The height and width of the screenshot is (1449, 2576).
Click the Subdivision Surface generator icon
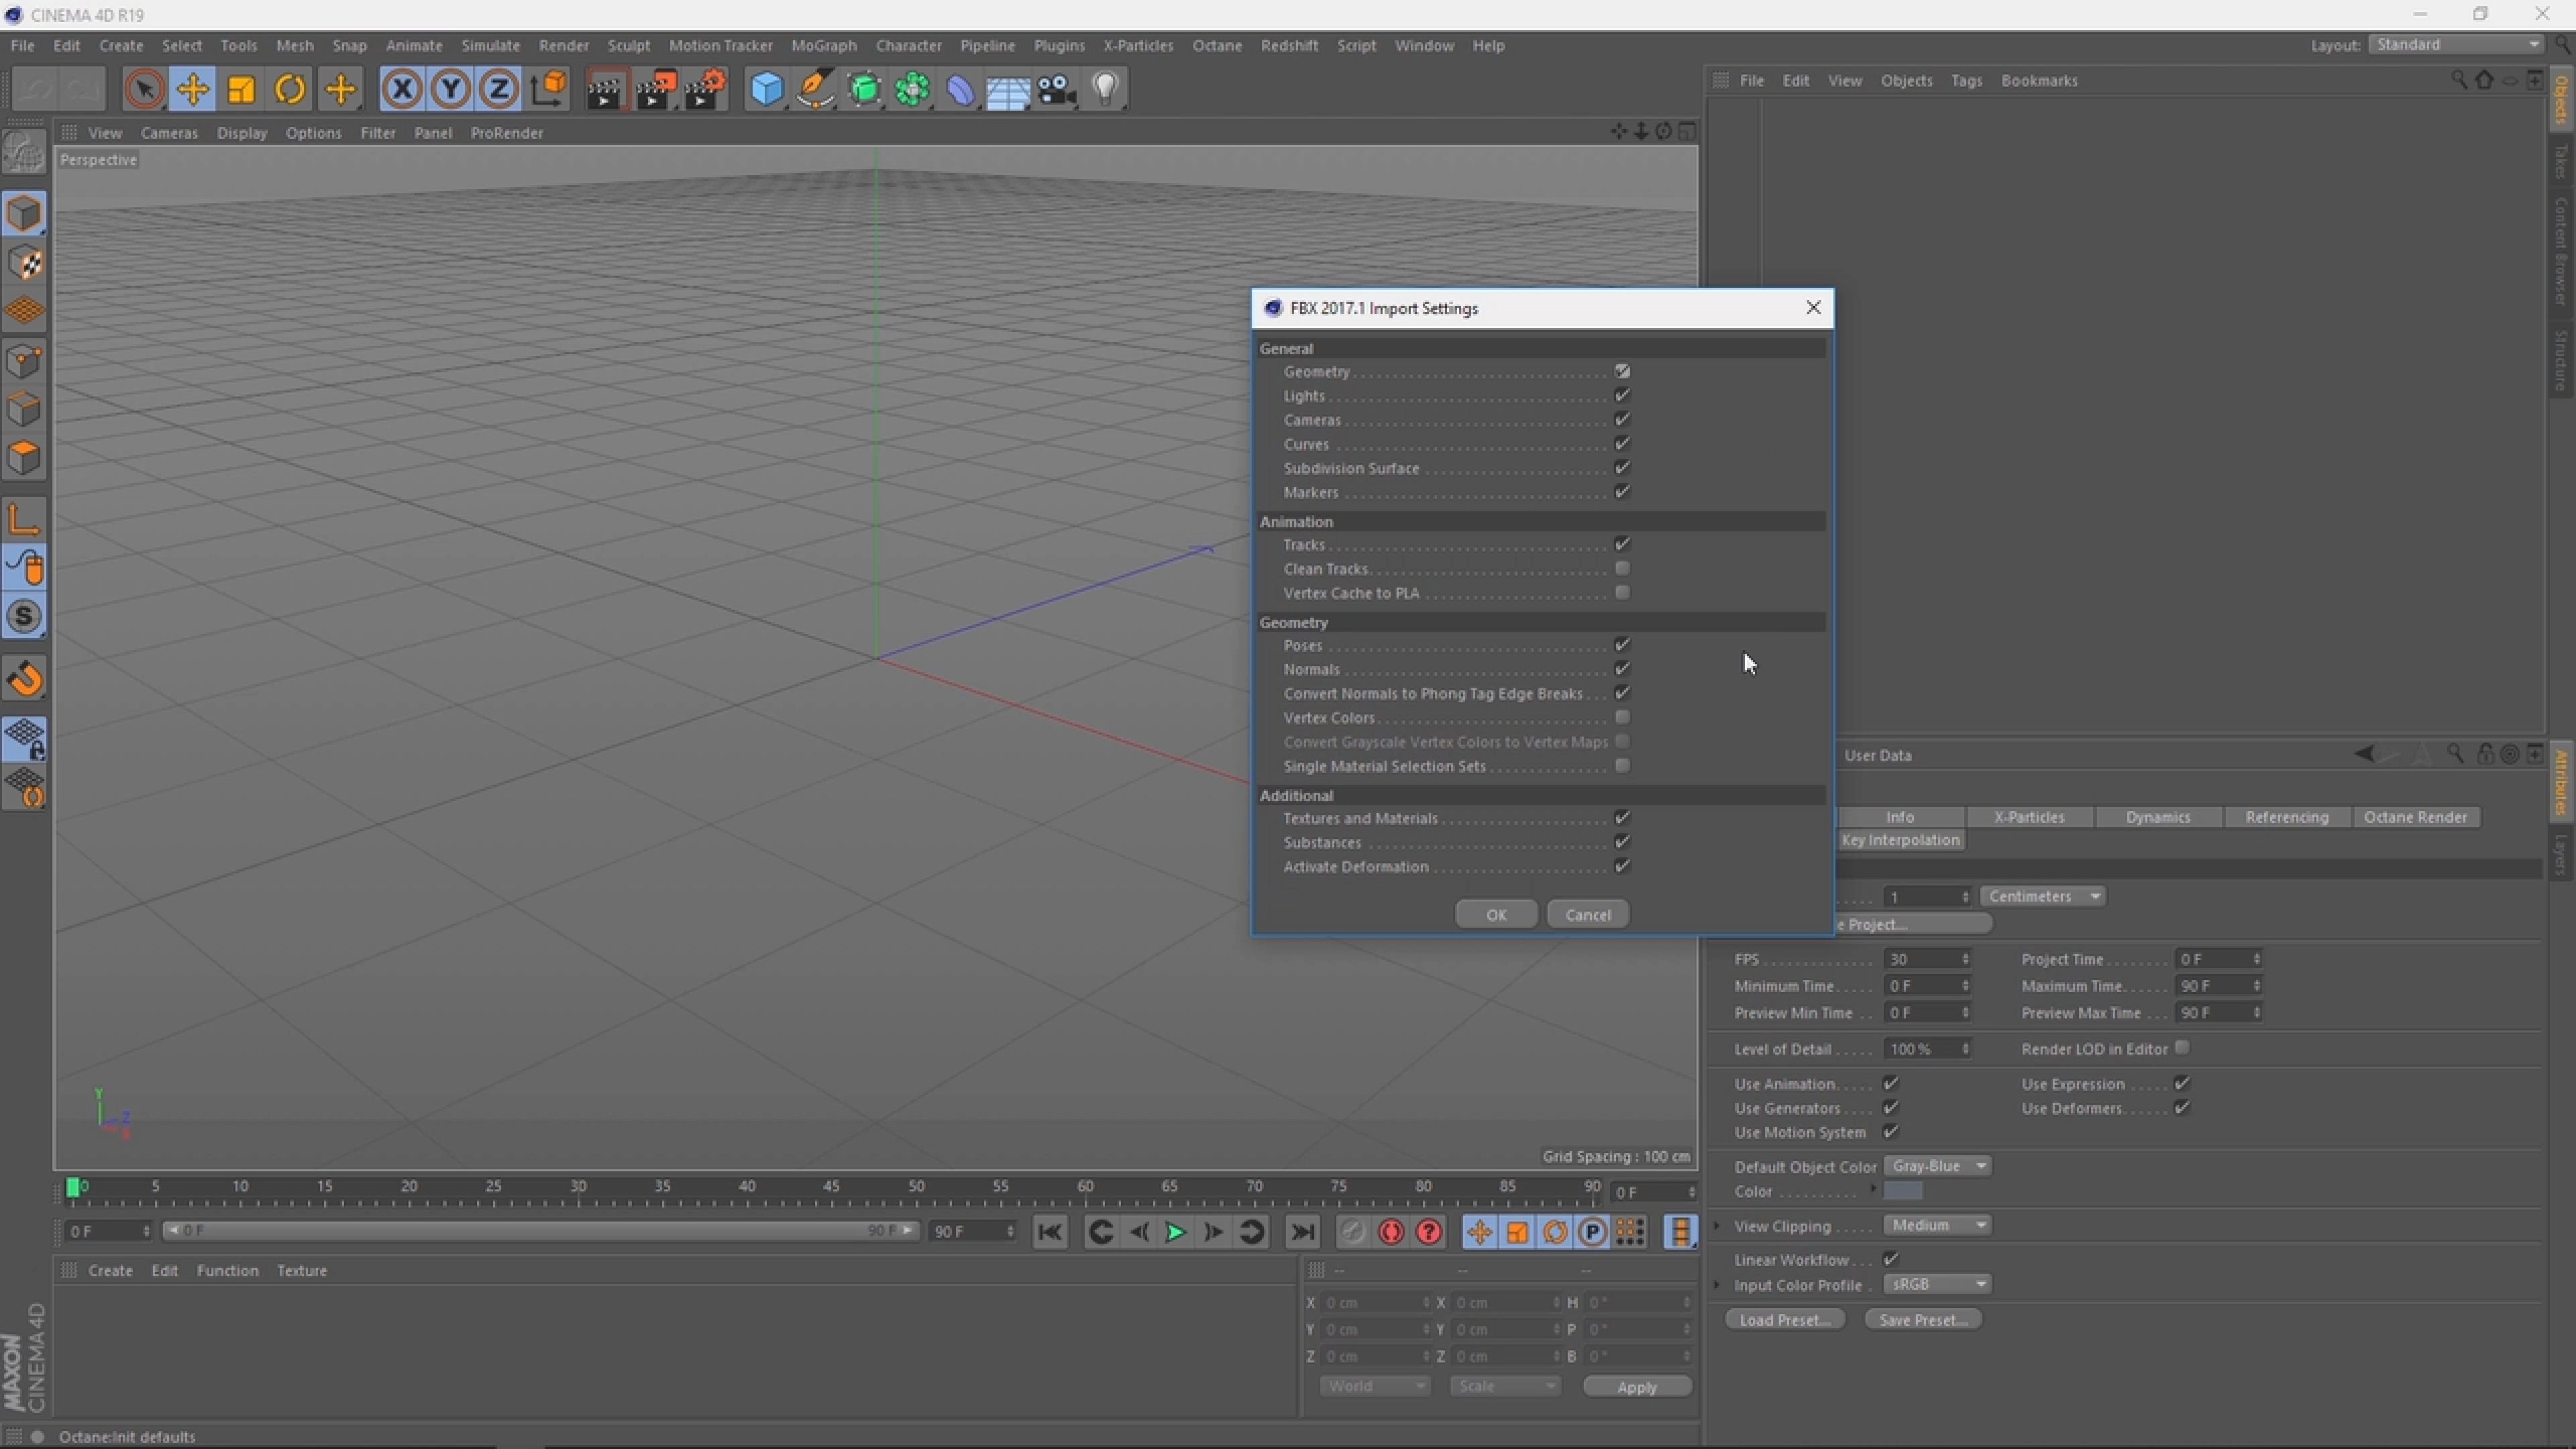coord(864,90)
